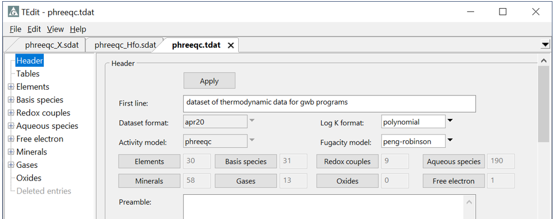This screenshot has height=219, width=553.
Task: Expand the Basis species tree node
Action: pos(11,100)
